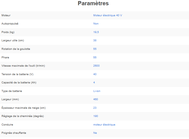
Task: Select the 'Rotation de la goulotte' label
Action: click(x=16, y=49)
